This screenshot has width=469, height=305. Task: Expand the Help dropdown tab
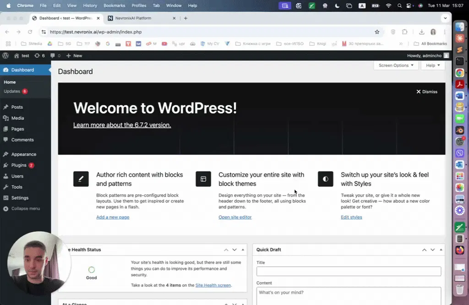(433, 65)
